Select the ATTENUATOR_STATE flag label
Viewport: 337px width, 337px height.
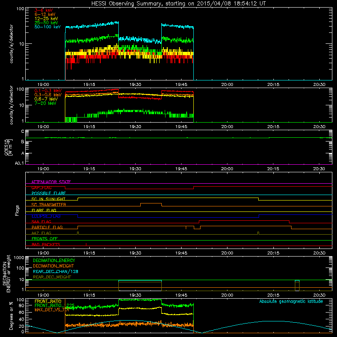coord(51,182)
